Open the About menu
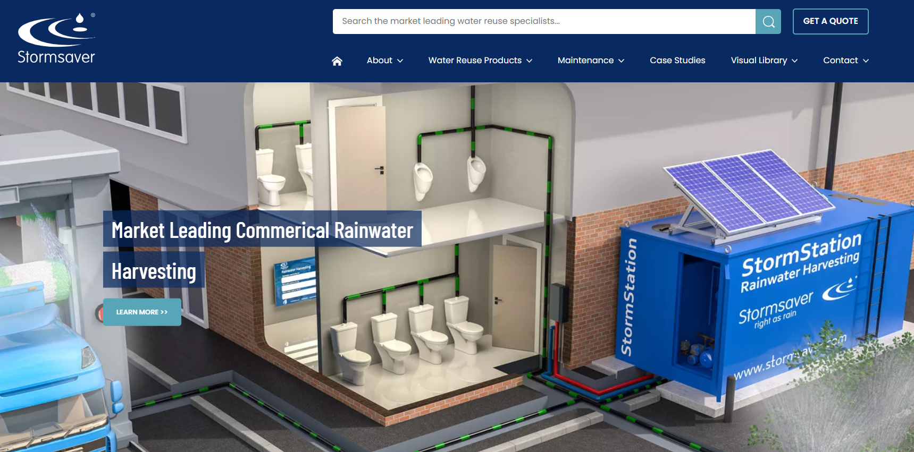Screen dimensions: 914x452 click(380, 61)
